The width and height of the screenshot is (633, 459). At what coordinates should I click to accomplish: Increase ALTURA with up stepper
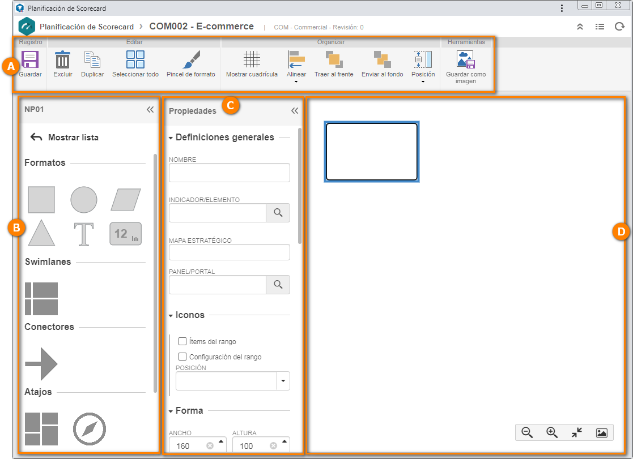[284, 441]
